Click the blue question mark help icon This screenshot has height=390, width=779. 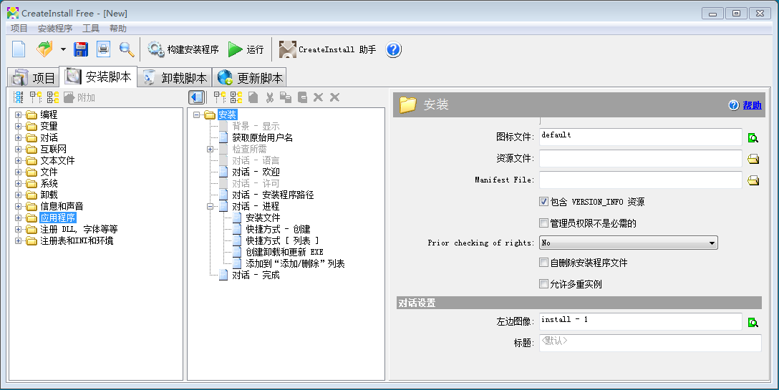(394, 49)
